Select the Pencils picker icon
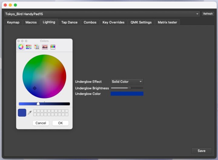Image resolution: width=218 pixels, height=160 pixels. [53, 47]
